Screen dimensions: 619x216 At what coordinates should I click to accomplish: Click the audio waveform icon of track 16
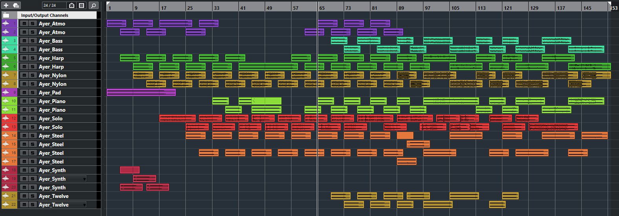(x=5, y=153)
